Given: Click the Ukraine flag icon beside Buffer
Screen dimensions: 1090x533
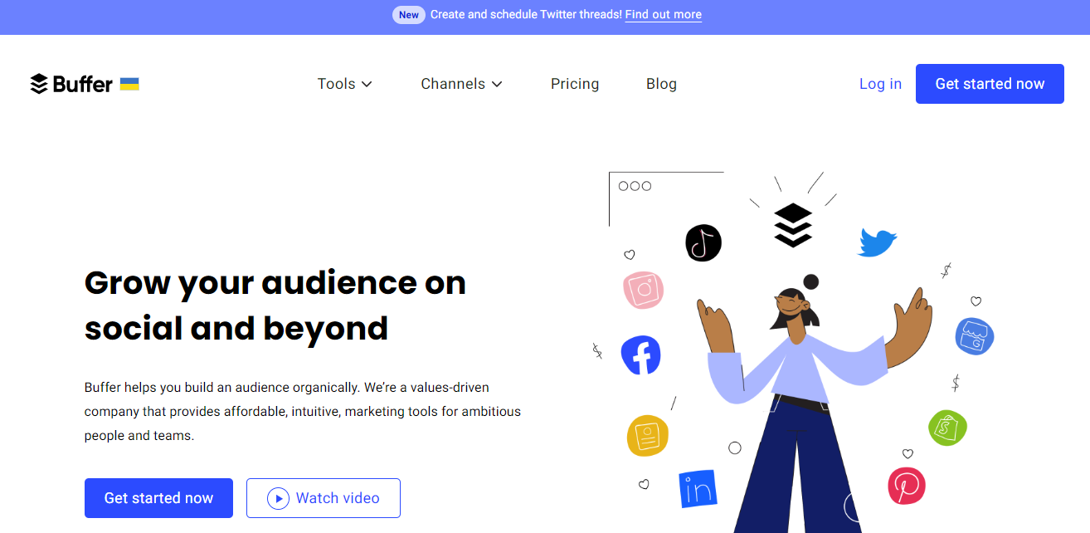Looking at the screenshot, I should (129, 84).
